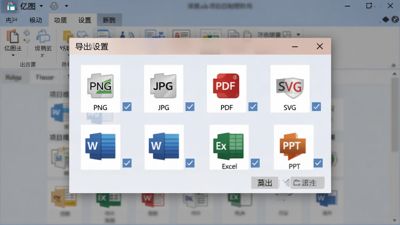Click the highlighted window-layout ribbon icon
The height and width of the screenshot is (225, 400).
(104, 34)
